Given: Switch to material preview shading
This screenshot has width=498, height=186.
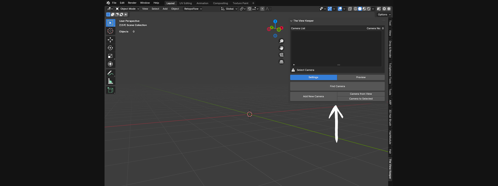Looking at the screenshot, I should pos(364,9).
